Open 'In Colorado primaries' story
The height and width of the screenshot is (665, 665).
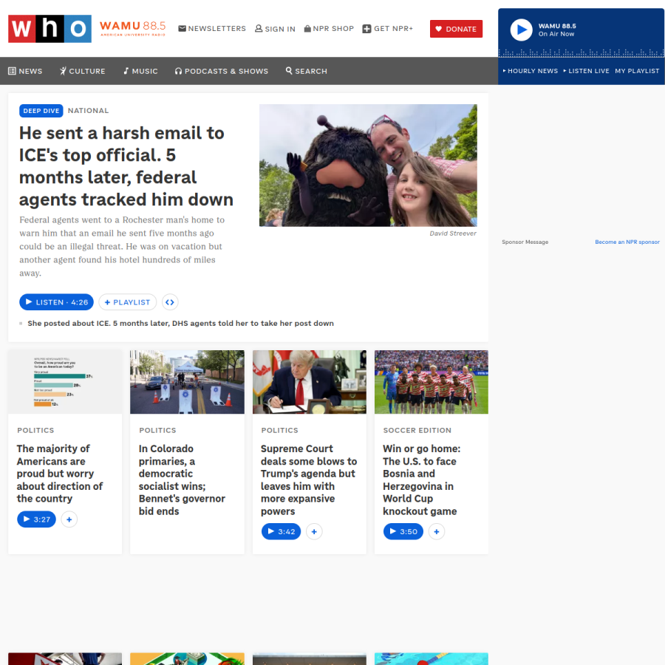point(182,480)
